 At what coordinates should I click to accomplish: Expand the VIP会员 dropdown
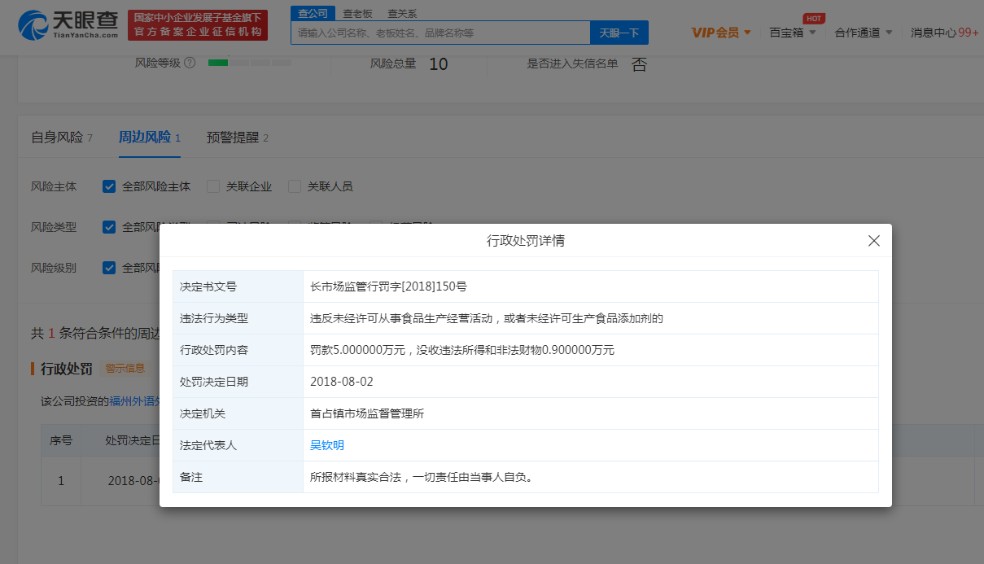click(x=721, y=33)
